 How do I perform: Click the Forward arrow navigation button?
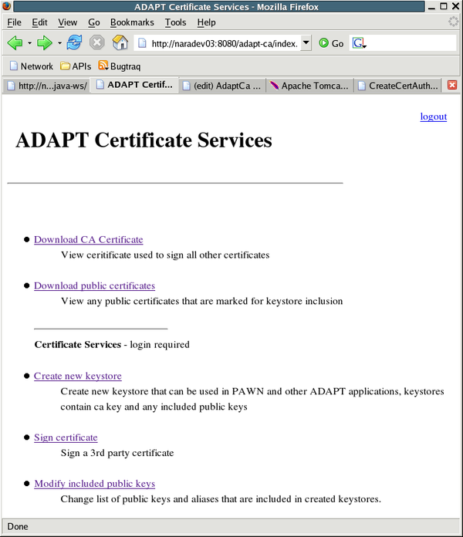[x=45, y=43]
